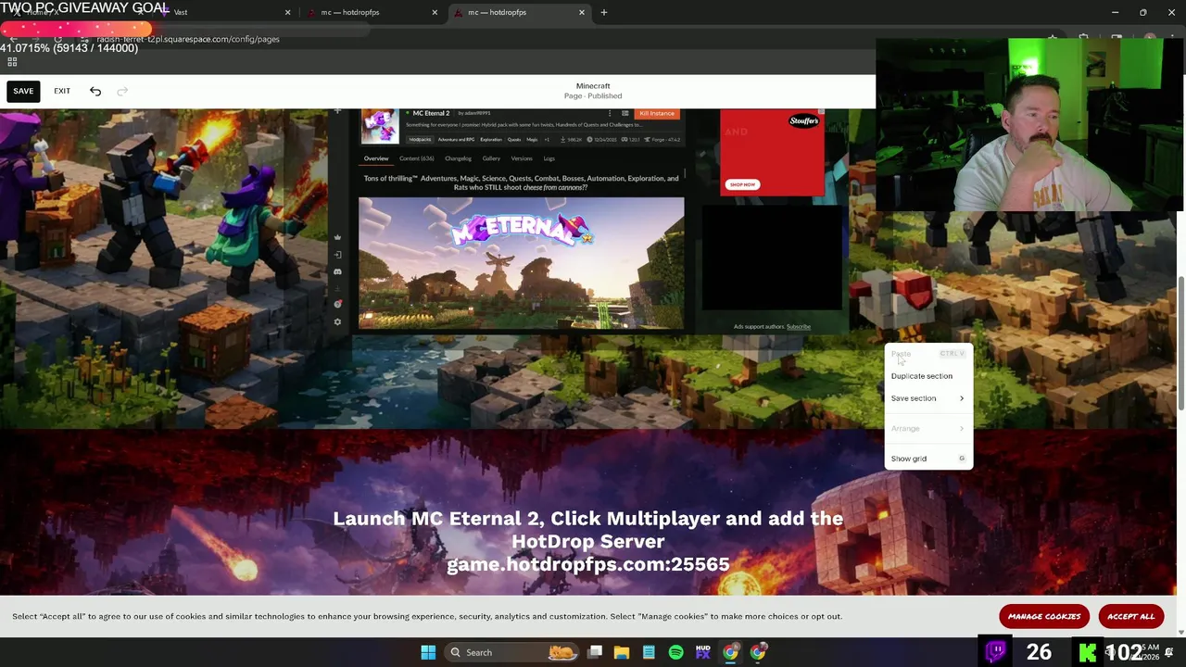Click the Task View icon in the taskbar
1186x667 pixels.
pos(595,652)
